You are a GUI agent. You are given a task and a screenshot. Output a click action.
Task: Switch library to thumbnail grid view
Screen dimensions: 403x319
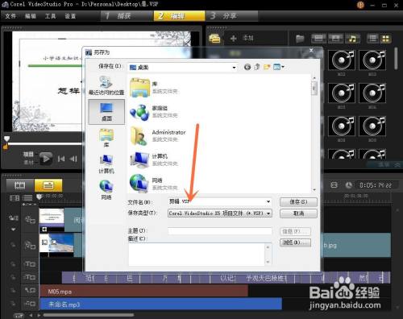pos(385,39)
